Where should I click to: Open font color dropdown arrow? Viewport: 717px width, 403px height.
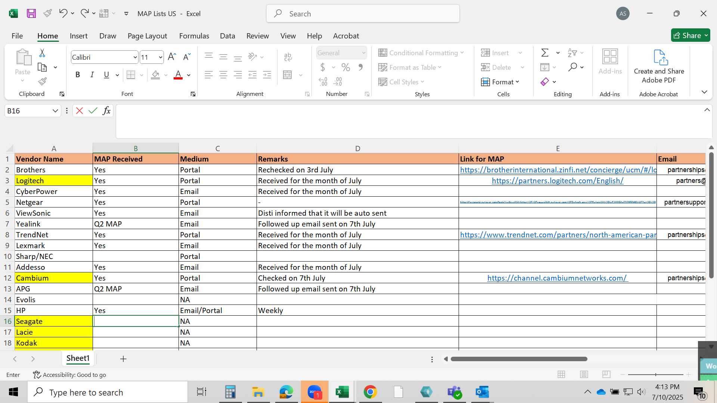pyautogui.click(x=189, y=75)
